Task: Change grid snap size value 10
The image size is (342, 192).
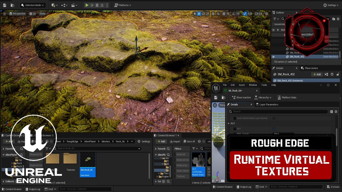Action: (x=228, y=14)
